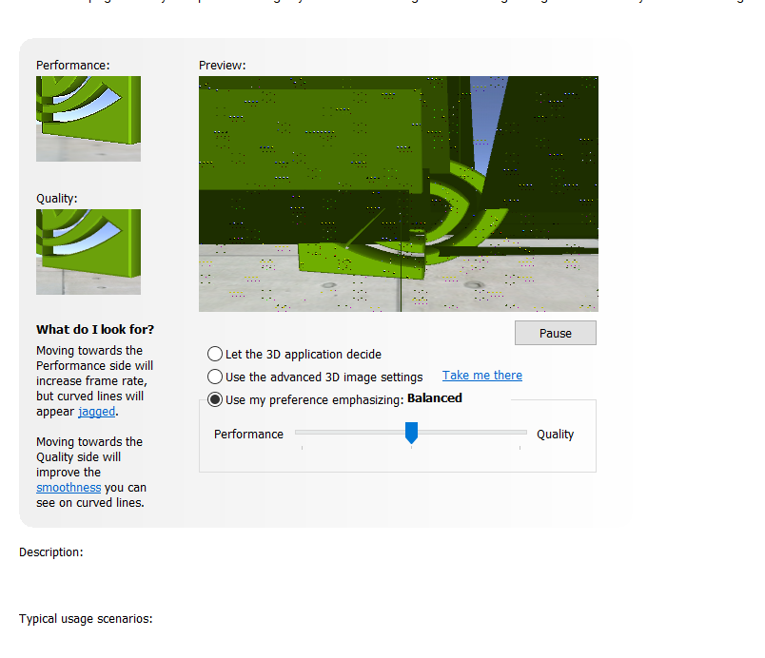The width and height of the screenshot is (765, 658).
Task: Select 'Let the 3D application decide'
Action: [x=215, y=354]
